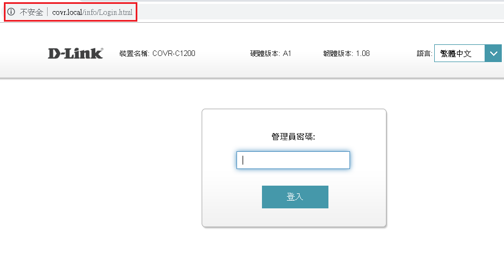This screenshot has width=504, height=266.
Task: Click the 語言 label
Action: tap(424, 54)
